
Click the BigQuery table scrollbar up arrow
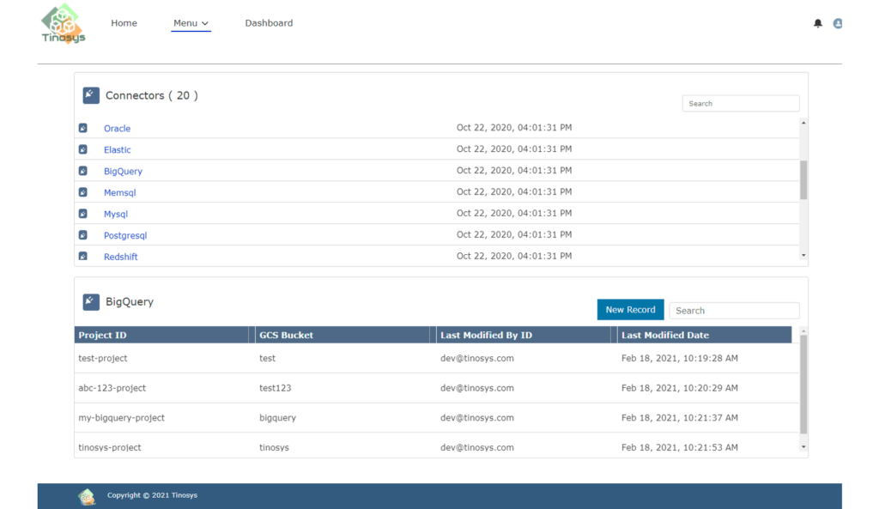coord(803,331)
